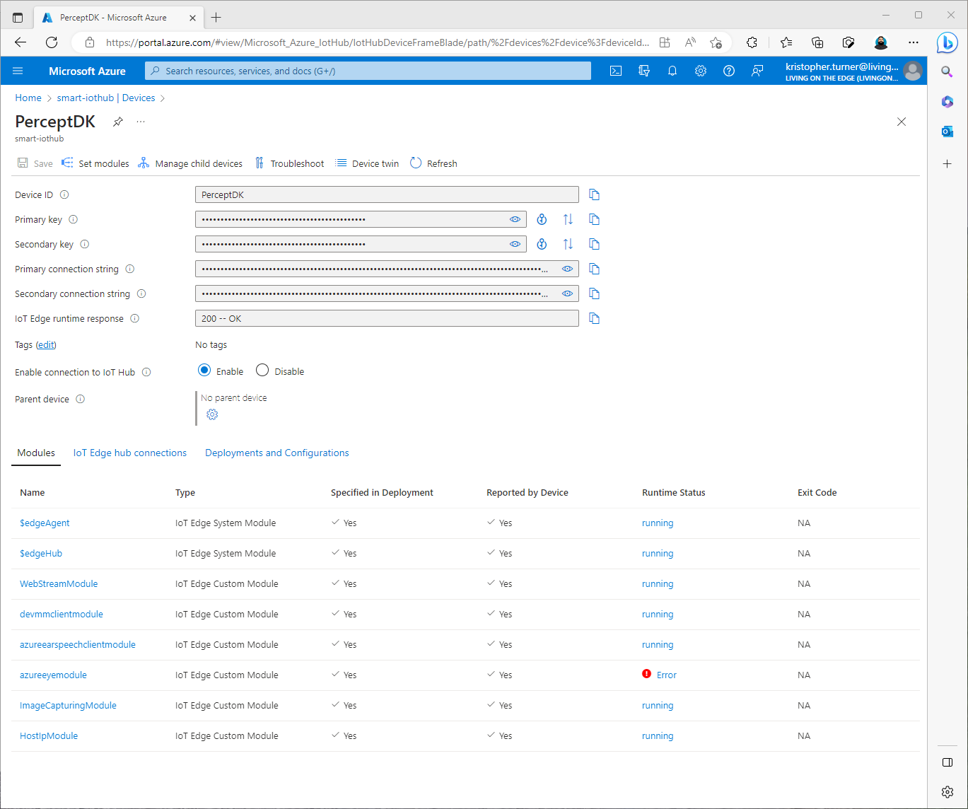Show the primary key value

pyautogui.click(x=515, y=219)
